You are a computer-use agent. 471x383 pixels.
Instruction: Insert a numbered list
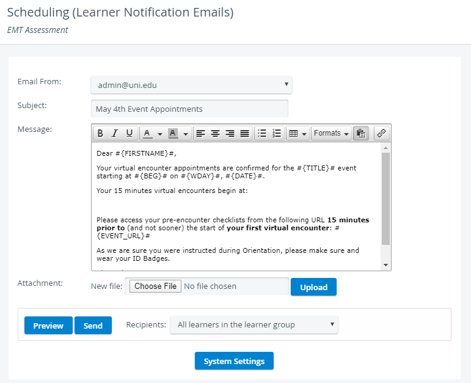click(x=277, y=133)
